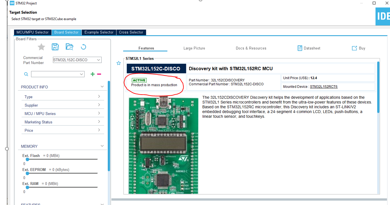Reset the board filters
Screen dimensions: 390x205
coord(83,47)
